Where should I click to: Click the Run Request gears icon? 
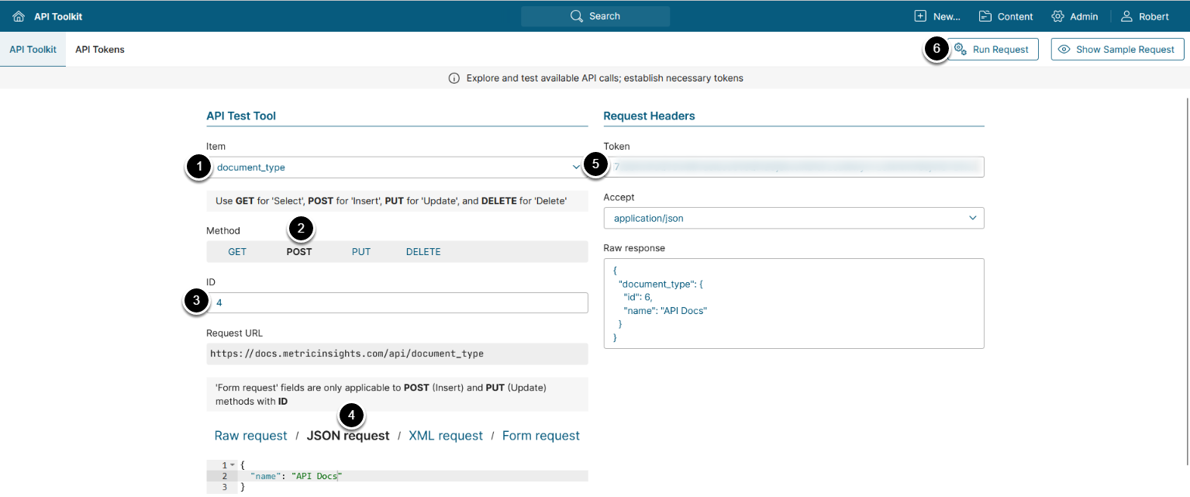pyautogui.click(x=960, y=50)
